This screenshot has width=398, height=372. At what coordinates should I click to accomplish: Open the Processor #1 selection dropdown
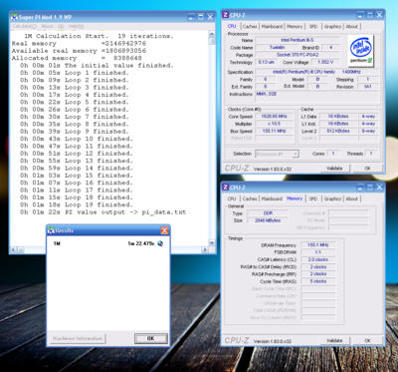[277, 154]
